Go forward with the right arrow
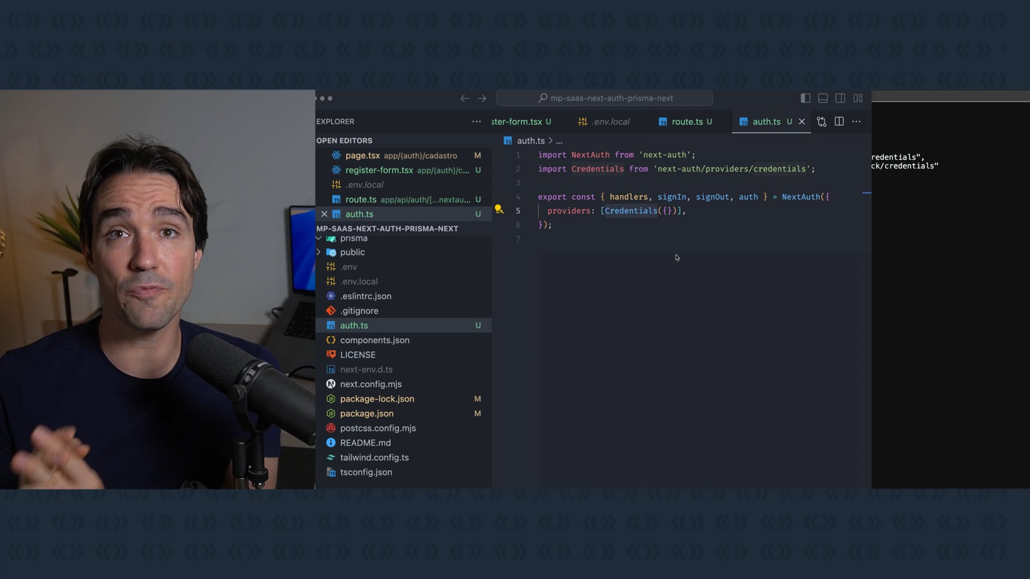1030x579 pixels. tap(482, 98)
